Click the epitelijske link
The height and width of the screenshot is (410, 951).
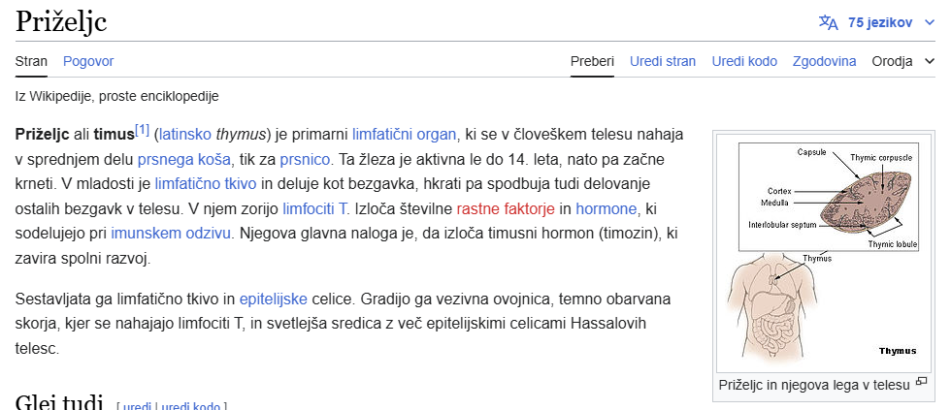[x=273, y=299]
